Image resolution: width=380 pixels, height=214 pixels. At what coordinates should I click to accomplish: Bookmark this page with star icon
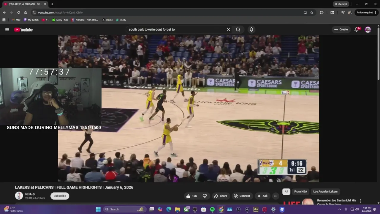312,12
